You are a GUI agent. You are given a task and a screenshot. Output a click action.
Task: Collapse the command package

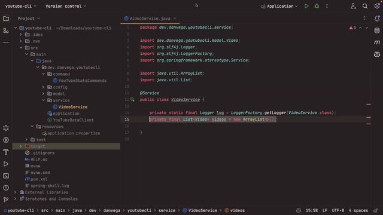pos(43,74)
